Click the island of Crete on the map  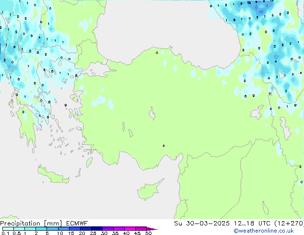tap(53, 175)
